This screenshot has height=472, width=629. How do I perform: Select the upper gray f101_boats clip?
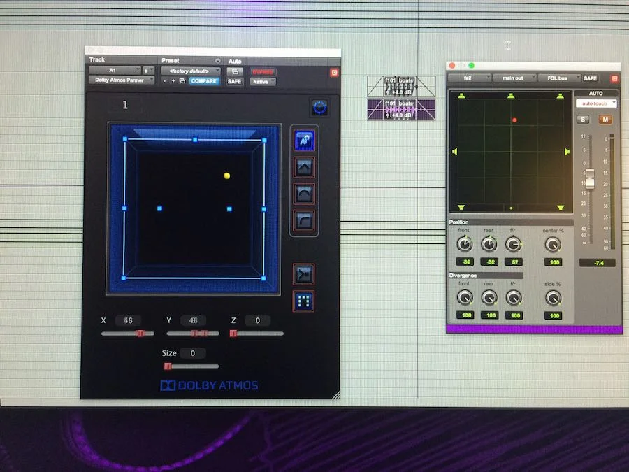tap(401, 86)
